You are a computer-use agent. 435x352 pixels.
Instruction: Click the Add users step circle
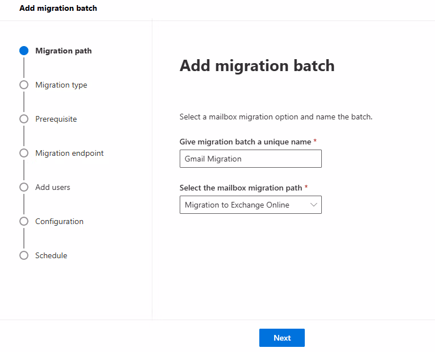24,187
